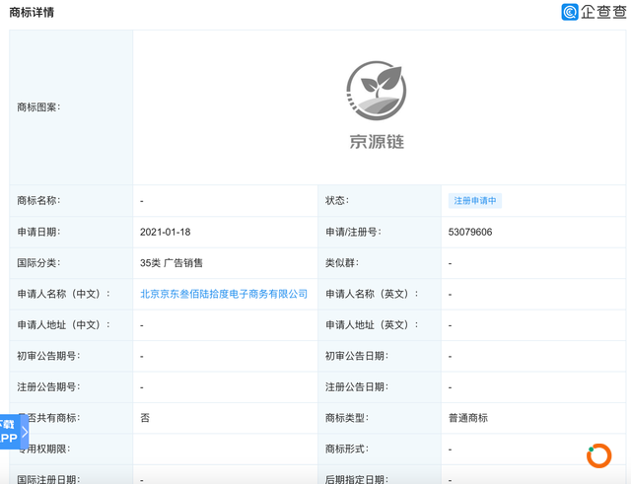The height and width of the screenshot is (484, 631).
Task: Open applicant link 北京京东叁佰陆拾度电子商务有限公司
Action: (x=224, y=294)
